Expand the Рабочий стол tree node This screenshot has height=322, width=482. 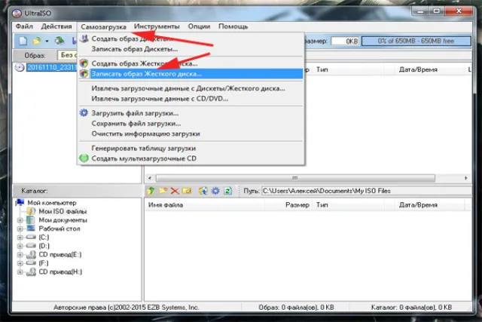[20, 228]
